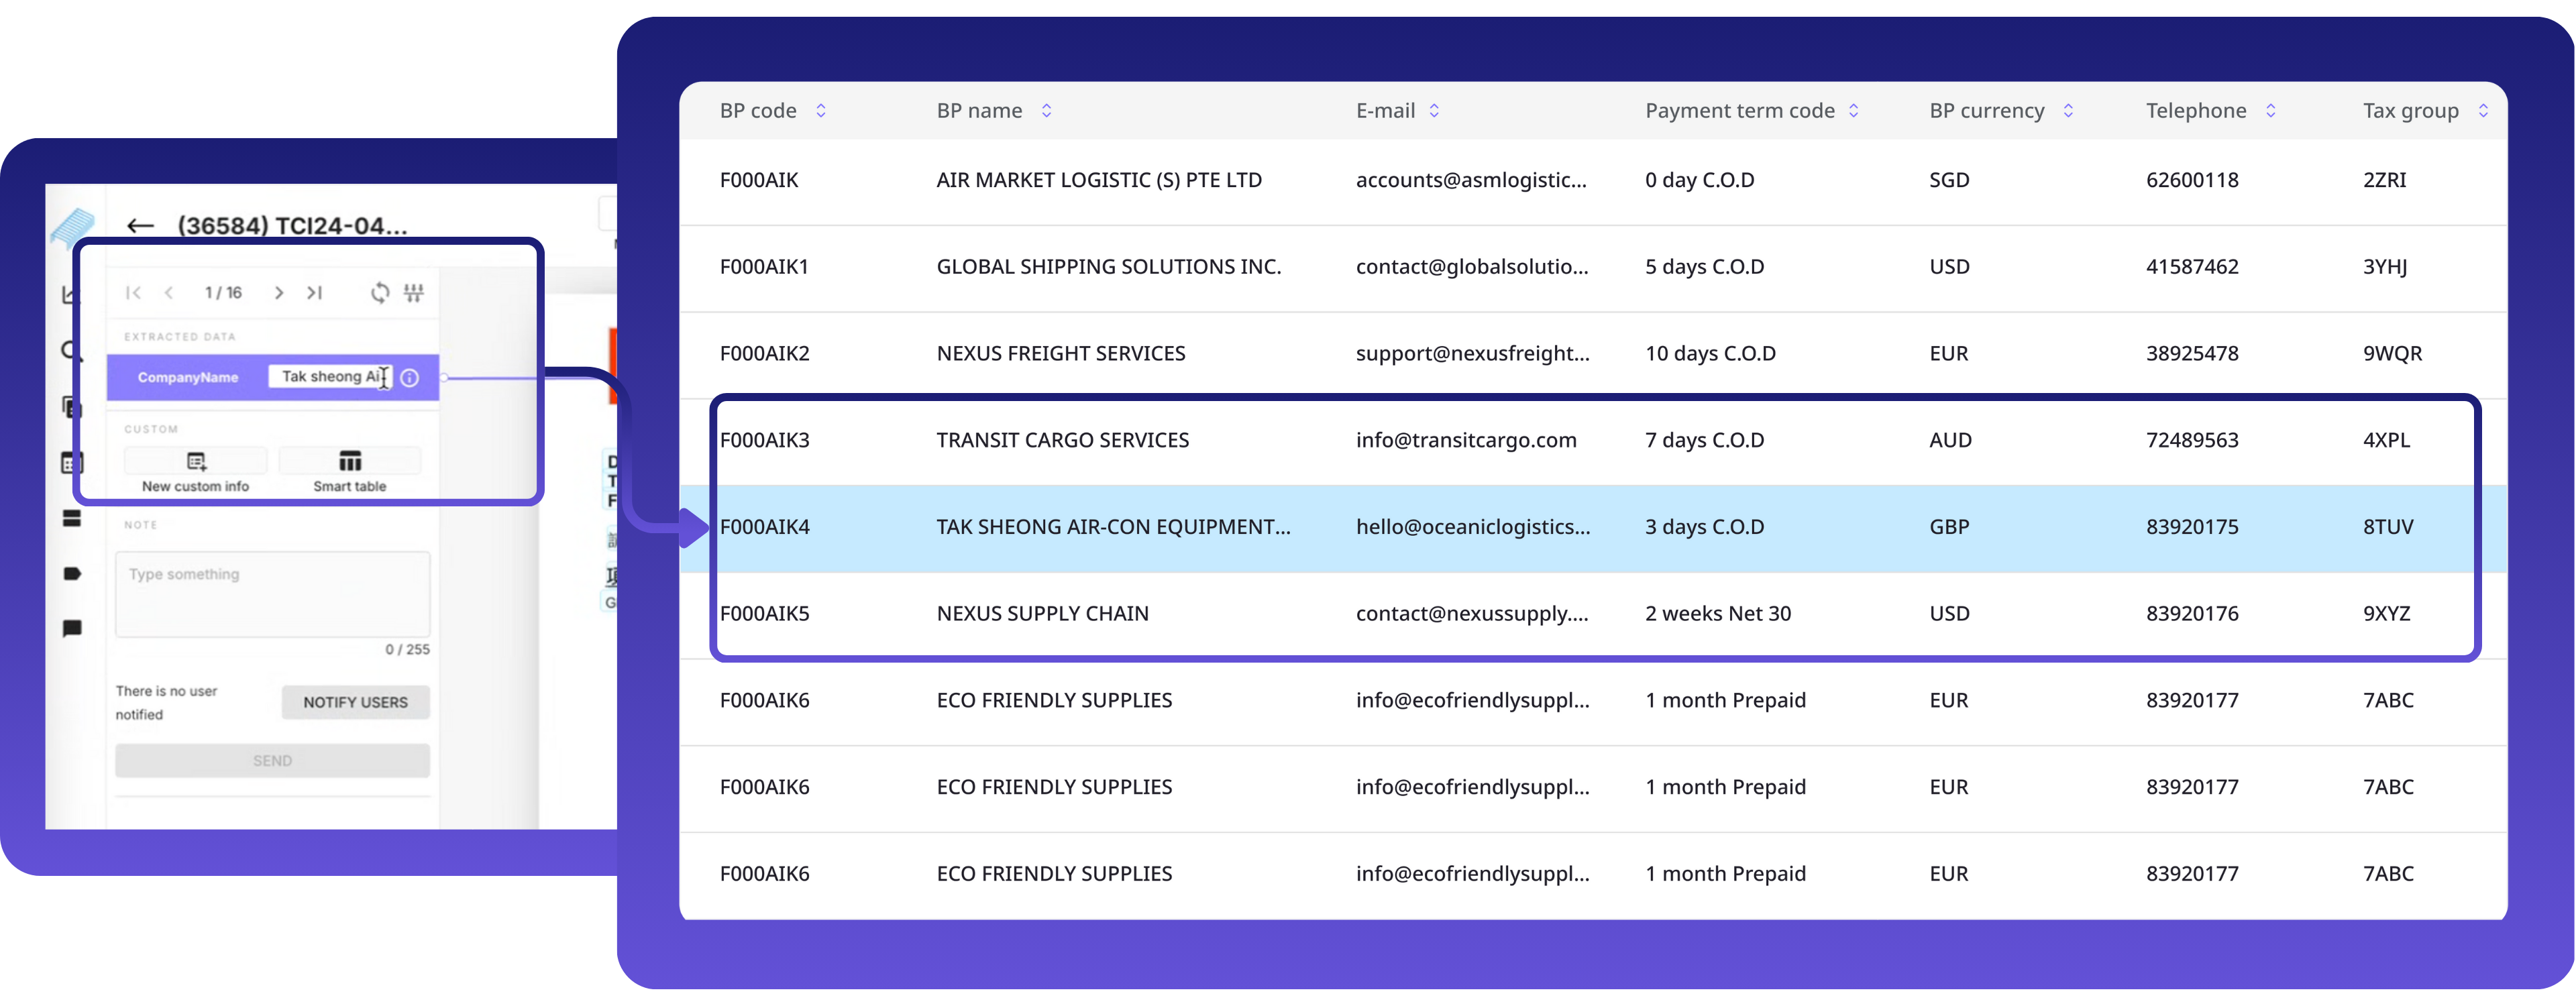The width and height of the screenshot is (2576, 1006).
Task: Jump to last page icon
Action: [x=315, y=293]
